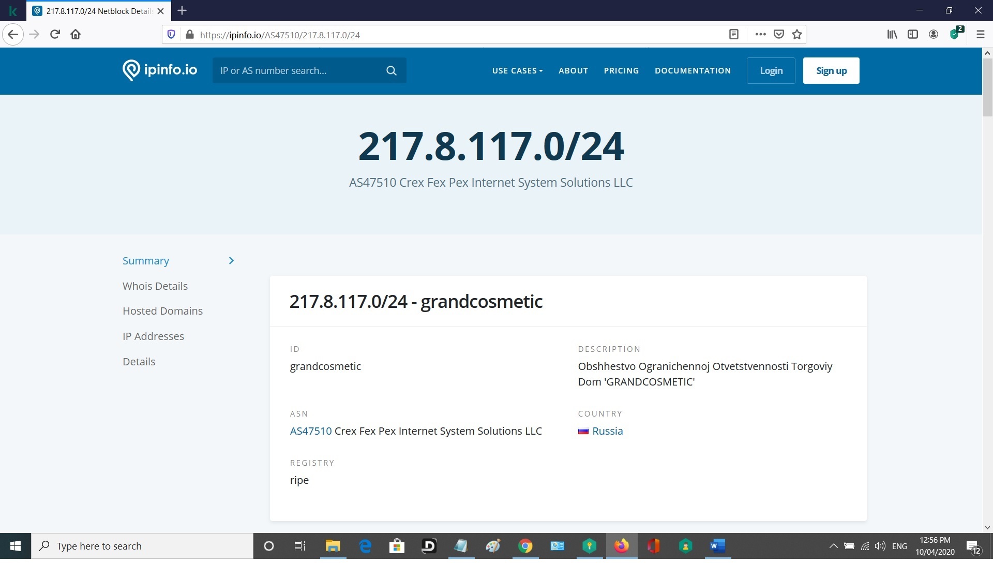Click the Sign up button
Viewport: 993px width, 563px height.
831,71
